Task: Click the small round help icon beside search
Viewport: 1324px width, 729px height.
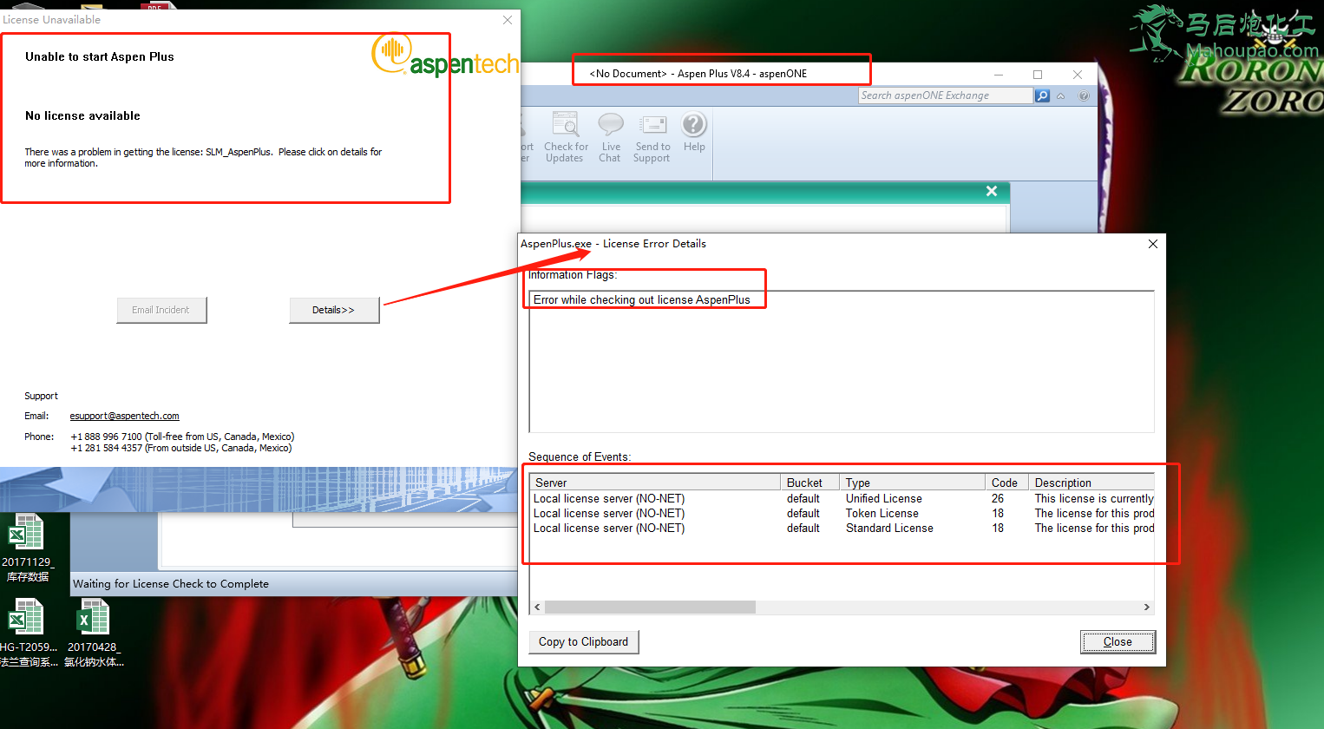Action: click(1084, 95)
